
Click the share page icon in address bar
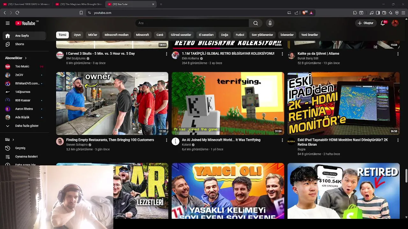pyautogui.click(x=296, y=13)
